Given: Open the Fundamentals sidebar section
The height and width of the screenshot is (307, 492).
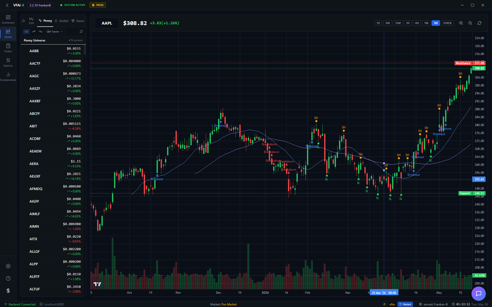Looking at the screenshot, I should coord(8,77).
